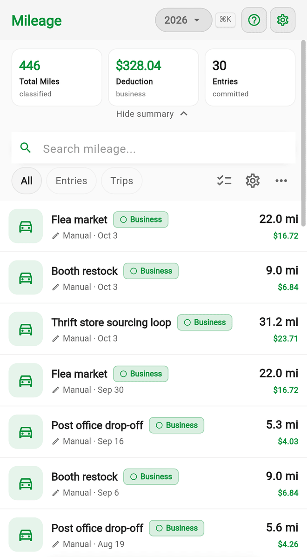This screenshot has width=307, height=557.
Task: Toggle Business tag on Thrift store sourcing loop
Action: pyautogui.click(x=204, y=322)
